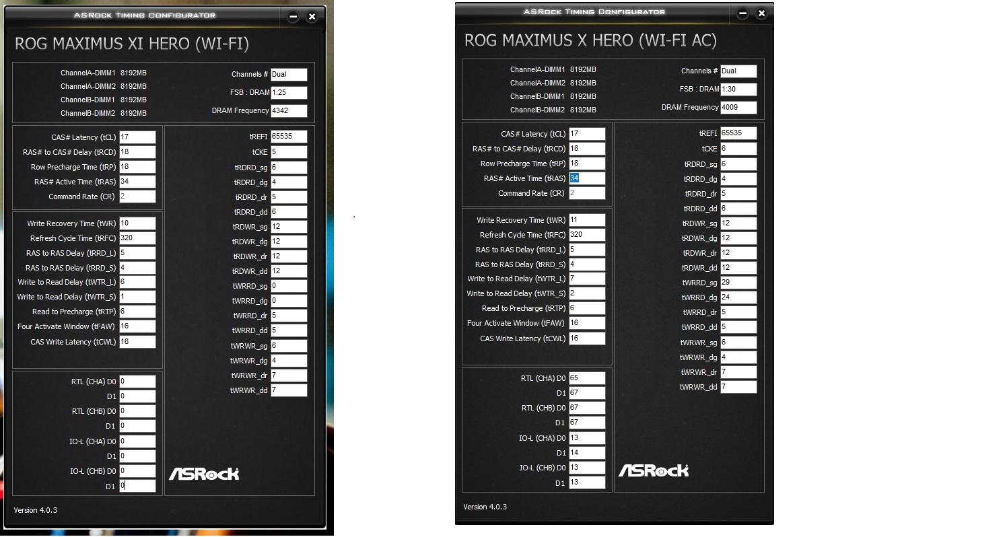Minimize the ROG MAXIMUS XI HERO window

tap(293, 17)
